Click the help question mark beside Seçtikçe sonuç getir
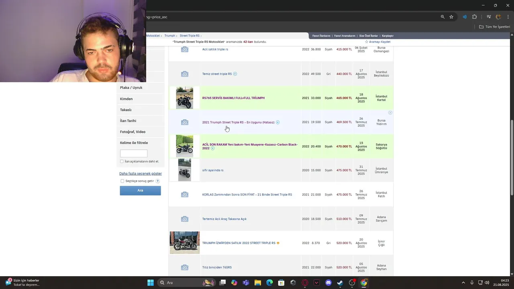 coord(157,181)
